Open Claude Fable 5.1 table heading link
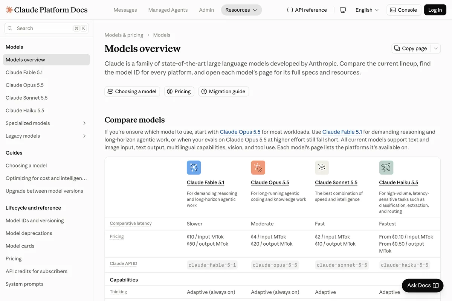 (x=205, y=182)
